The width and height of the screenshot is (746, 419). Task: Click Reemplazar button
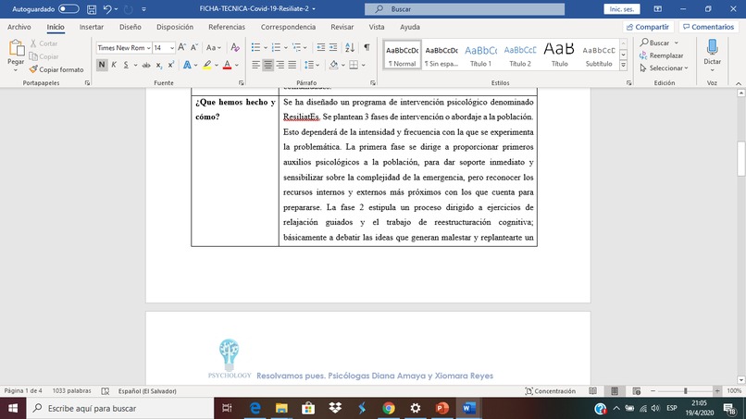pos(662,55)
